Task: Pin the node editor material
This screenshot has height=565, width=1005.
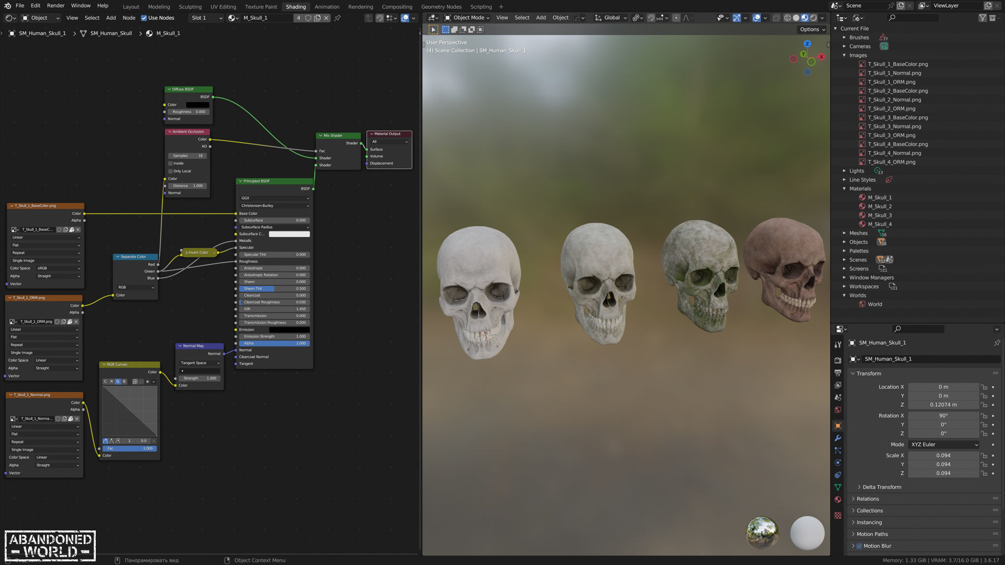Action: pyautogui.click(x=338, y=18)
